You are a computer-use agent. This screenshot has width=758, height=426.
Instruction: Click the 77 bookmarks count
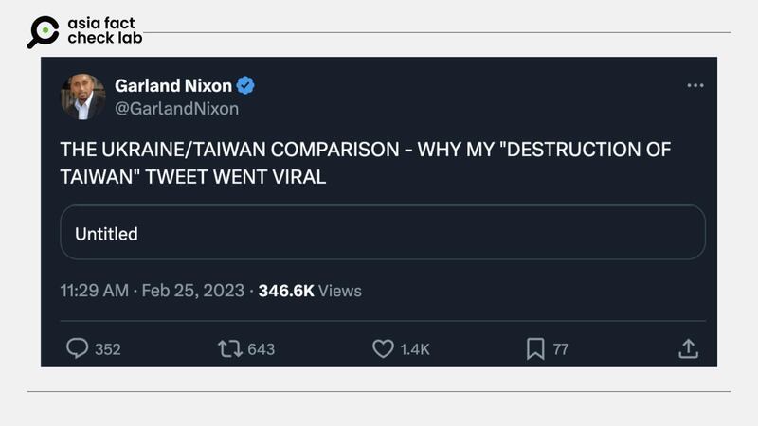click(561, 349)
